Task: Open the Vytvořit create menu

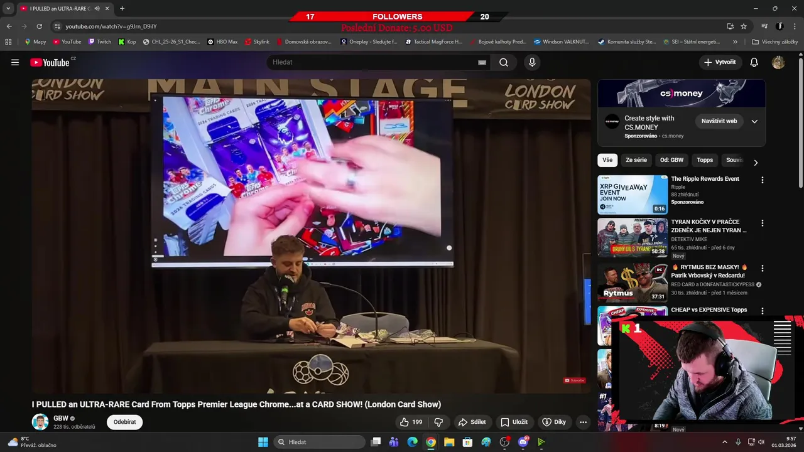Action: coord(720,62)
